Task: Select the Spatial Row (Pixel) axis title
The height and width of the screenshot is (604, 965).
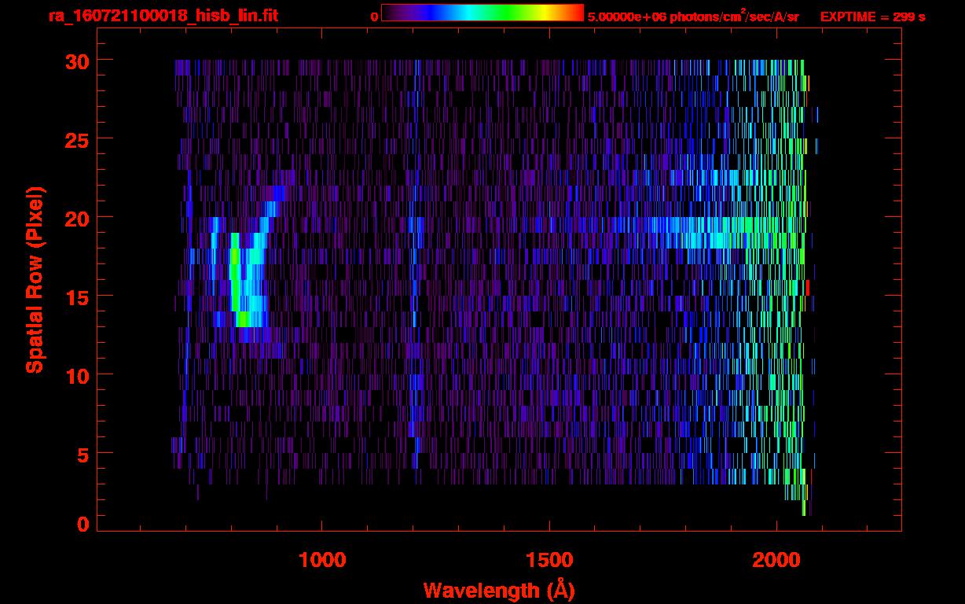Action: click(x=35, y=279)
